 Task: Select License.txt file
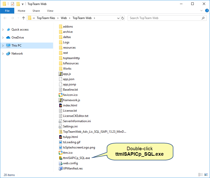[68, 110]
